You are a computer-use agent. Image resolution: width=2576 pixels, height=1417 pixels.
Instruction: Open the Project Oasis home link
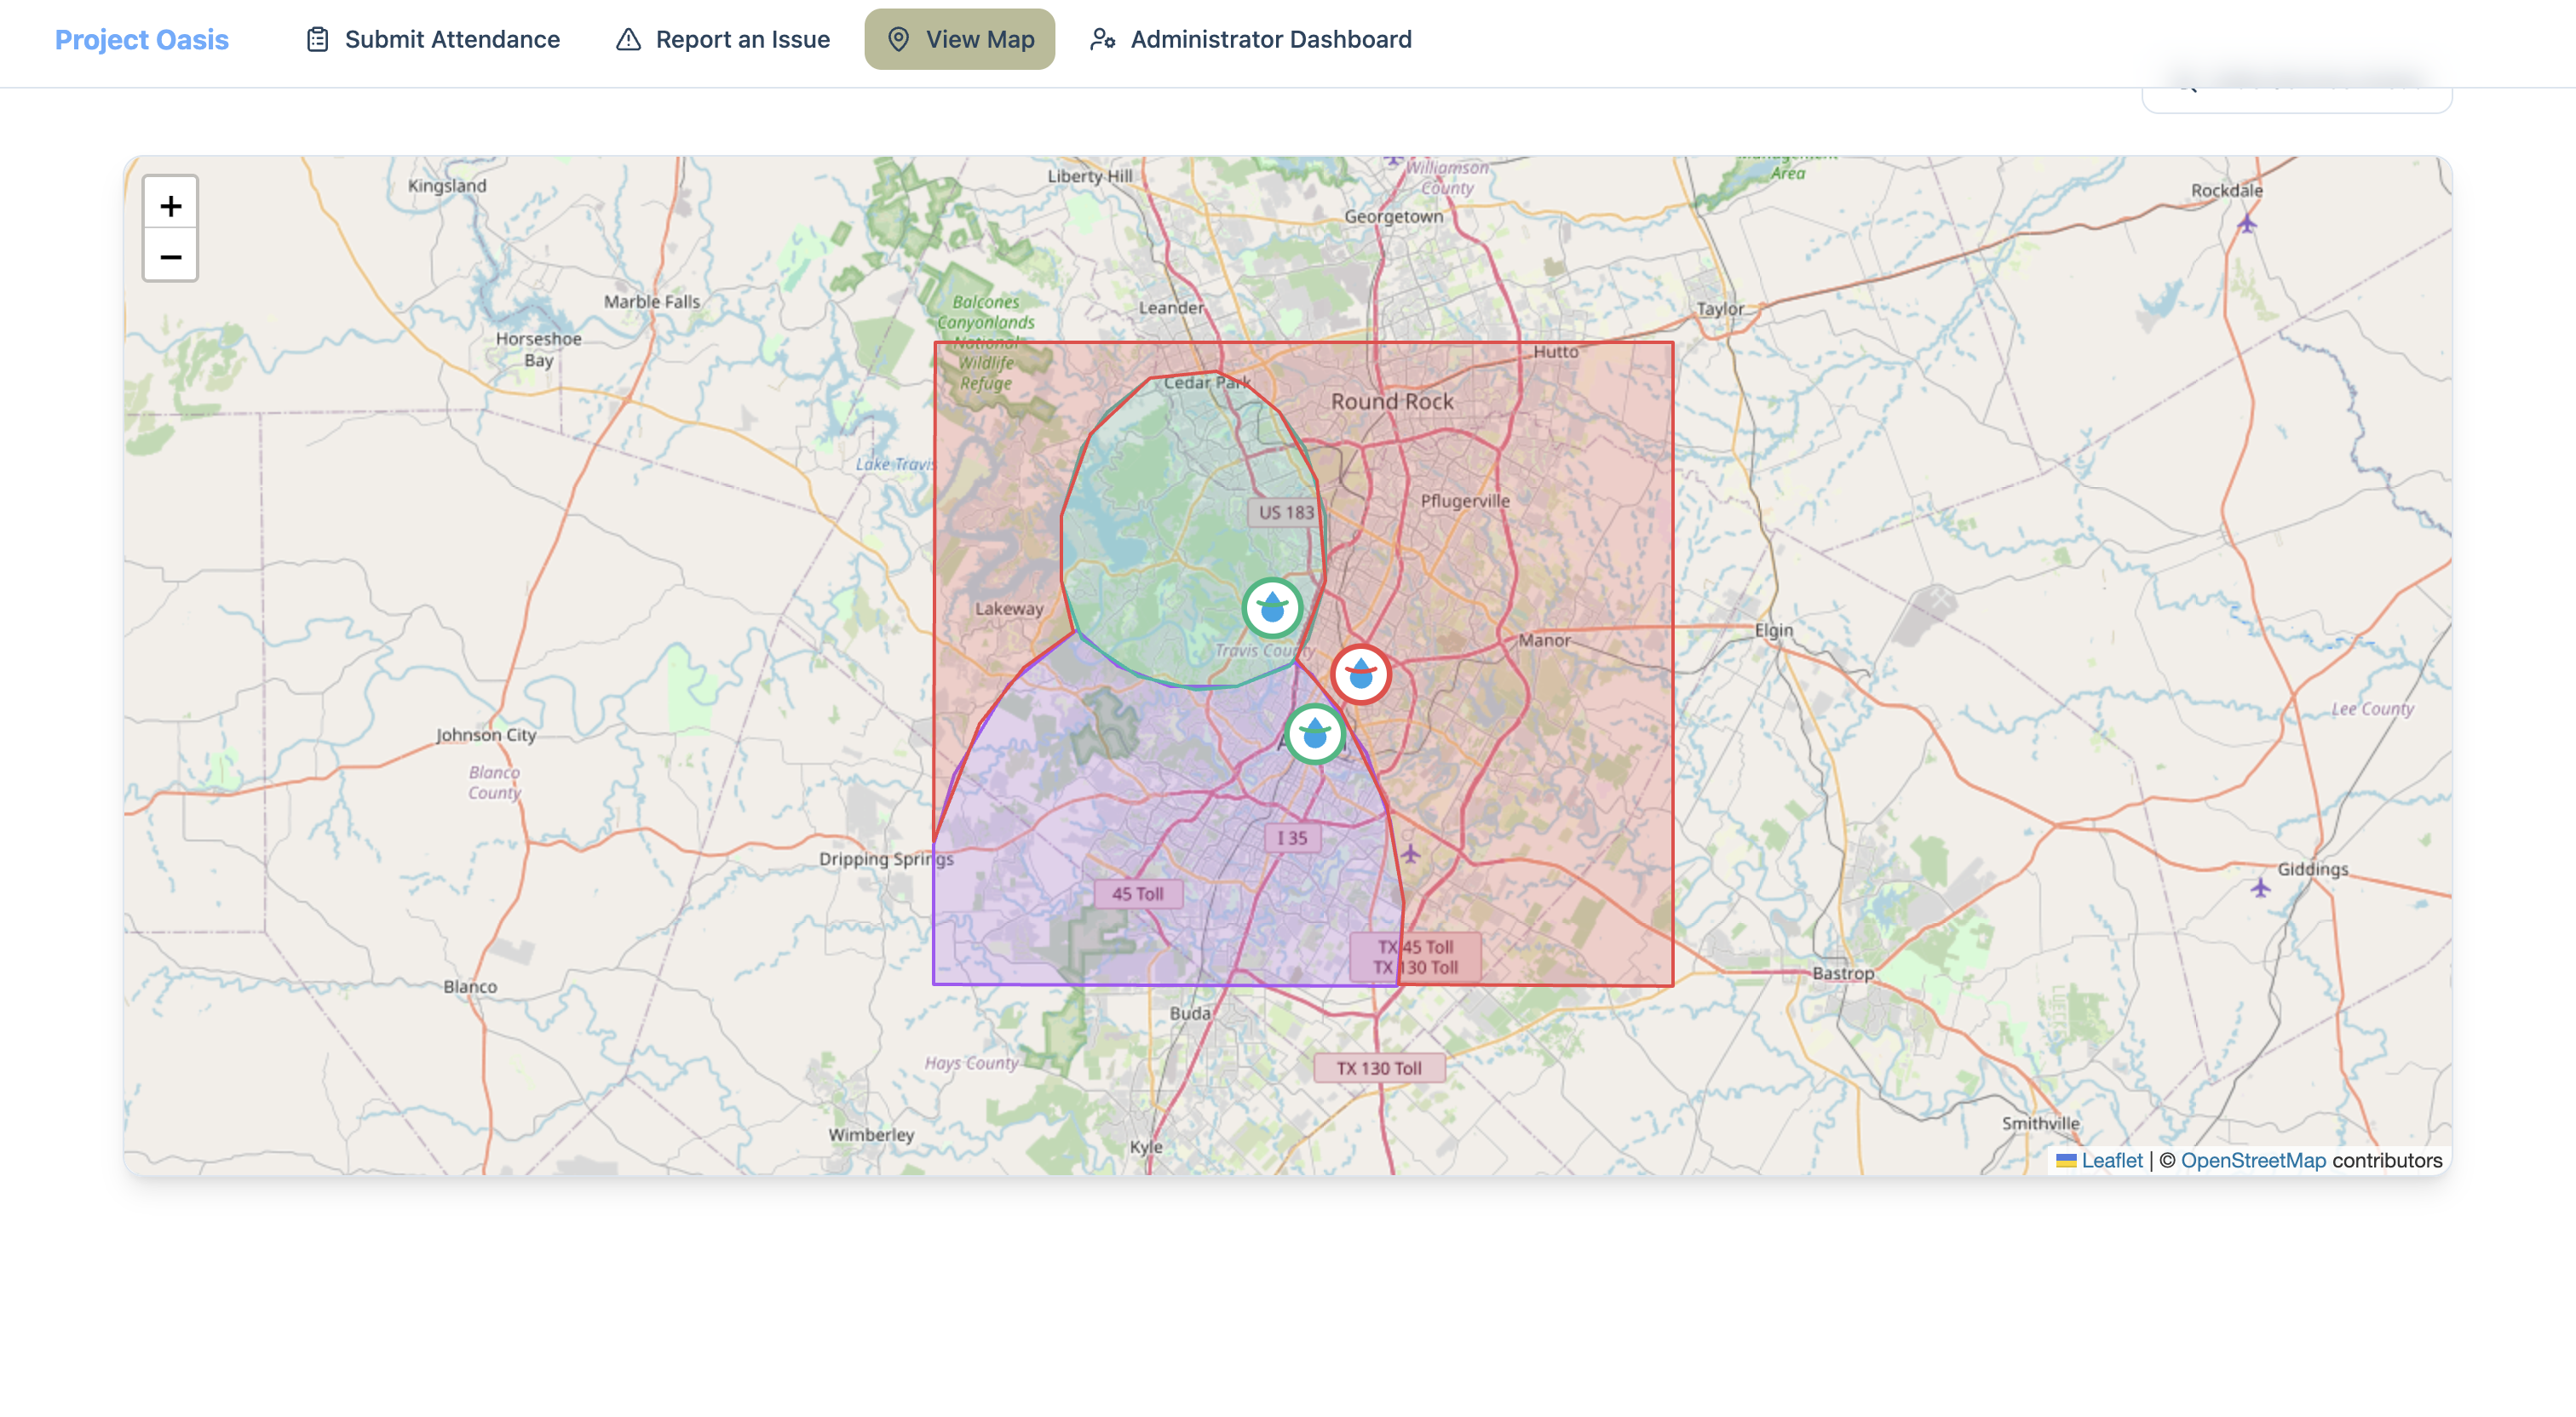(x=142, y=39)
